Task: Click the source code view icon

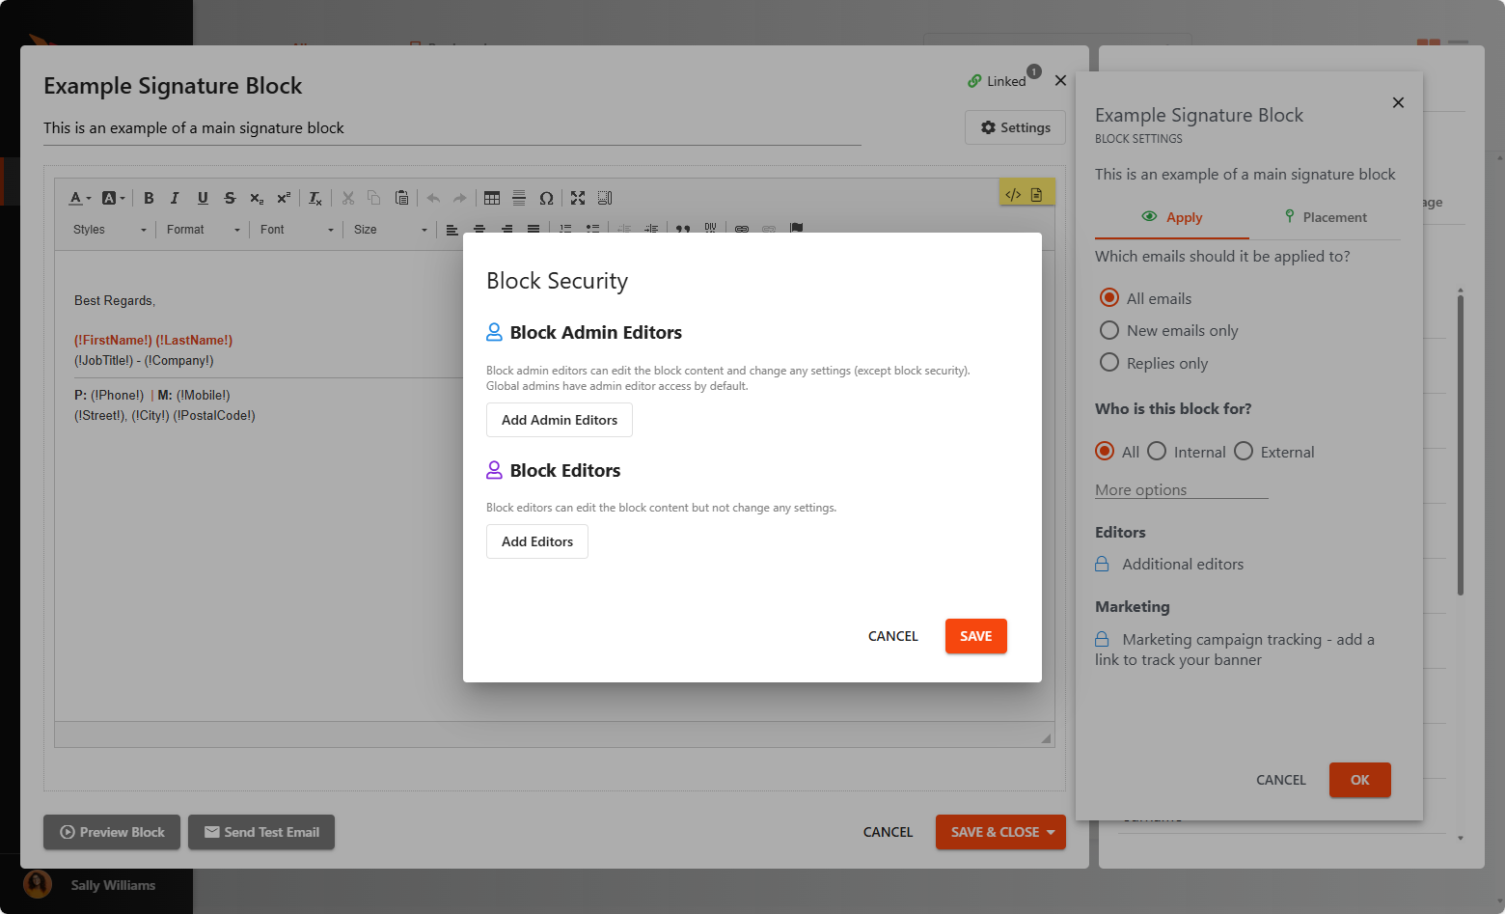Action: pos(1013,194)
